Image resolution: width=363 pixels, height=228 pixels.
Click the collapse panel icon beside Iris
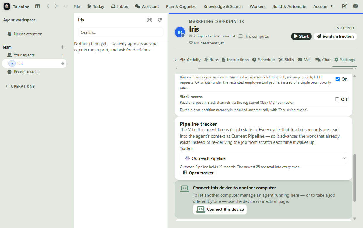(x=150, y=20)
